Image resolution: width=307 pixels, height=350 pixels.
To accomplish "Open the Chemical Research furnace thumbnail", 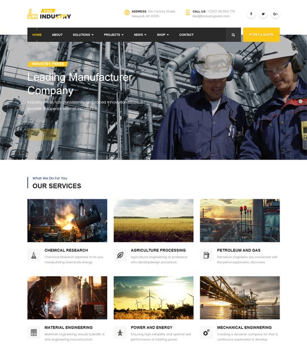I will tap(67, 220).
